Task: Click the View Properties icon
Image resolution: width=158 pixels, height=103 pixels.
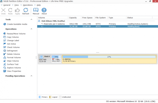Action: [5, 71]
